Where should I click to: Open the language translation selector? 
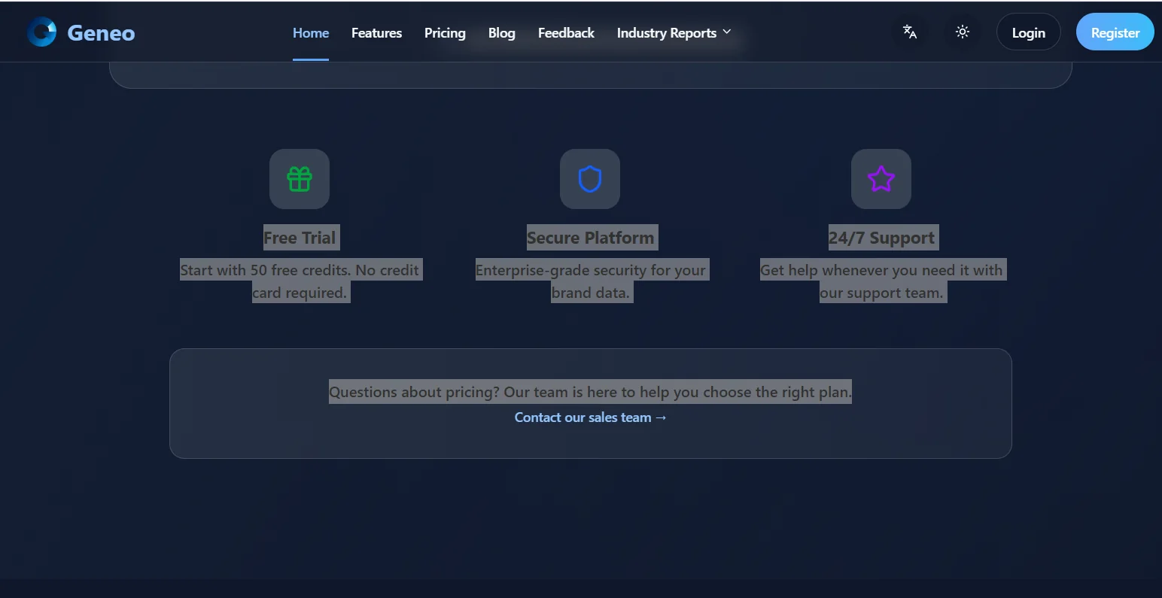pyautogui.click(x=909, y=32)
